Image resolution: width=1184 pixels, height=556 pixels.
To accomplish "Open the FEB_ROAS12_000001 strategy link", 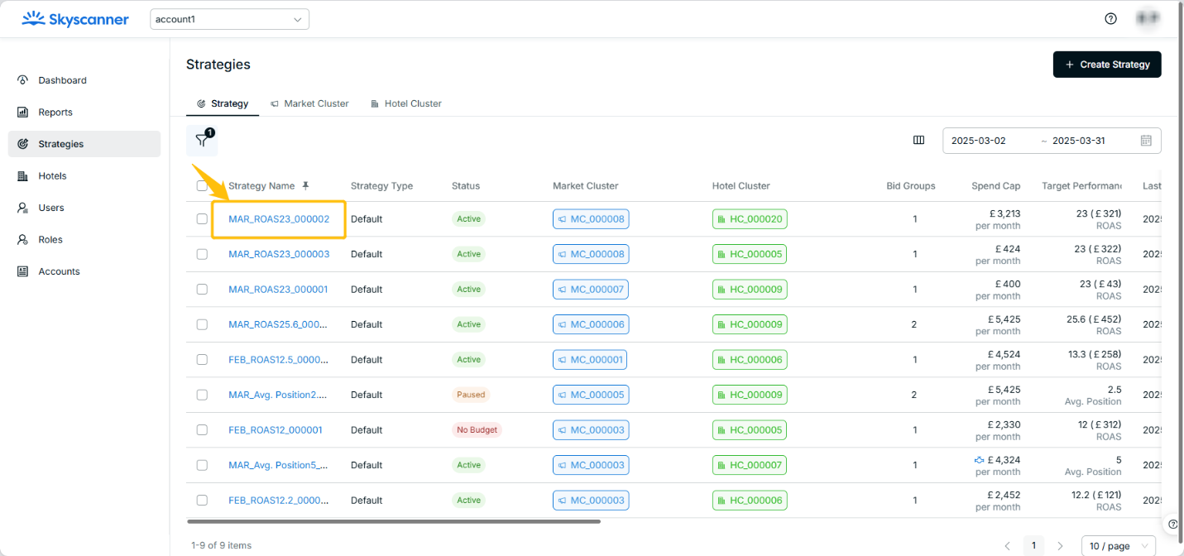I will pos(276,430).
